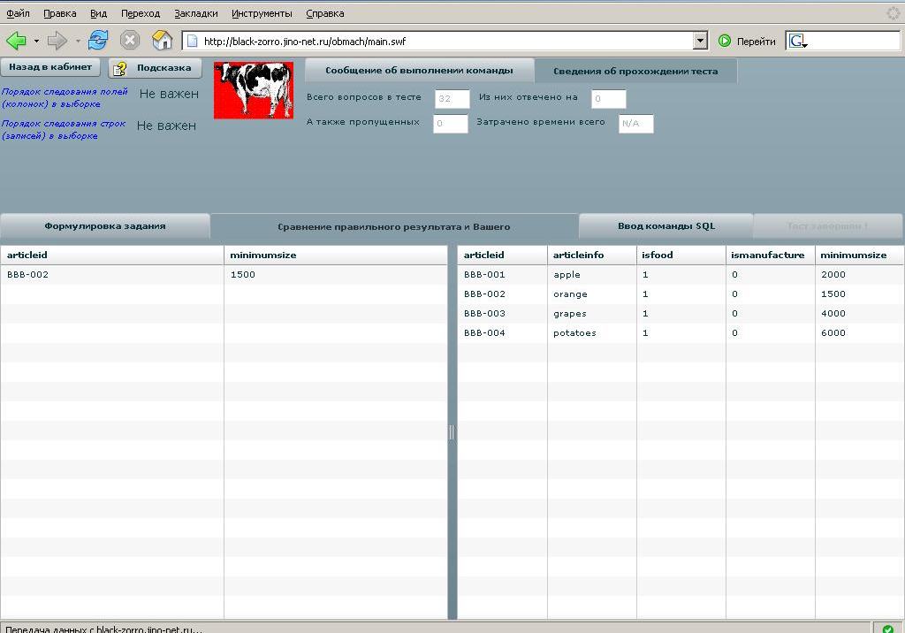Switch to the Ввод команды SQL tab
This screenshot has height=633, width=905.
(x=665, y=226)
